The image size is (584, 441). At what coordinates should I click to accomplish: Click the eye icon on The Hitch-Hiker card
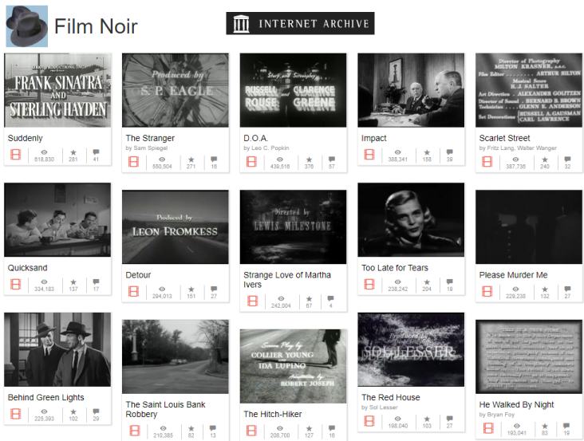280,428
